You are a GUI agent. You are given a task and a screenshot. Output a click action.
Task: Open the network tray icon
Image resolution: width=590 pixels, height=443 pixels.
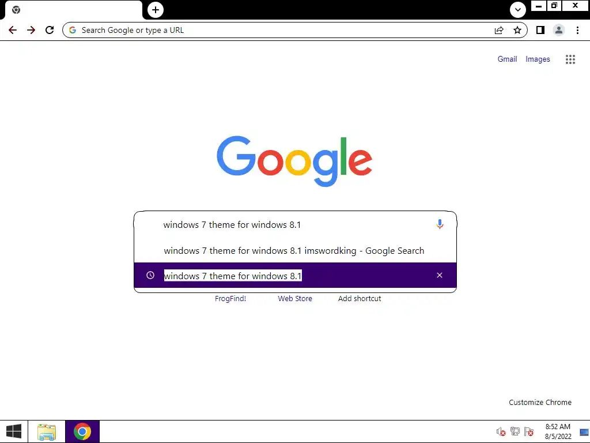(515, 431)
